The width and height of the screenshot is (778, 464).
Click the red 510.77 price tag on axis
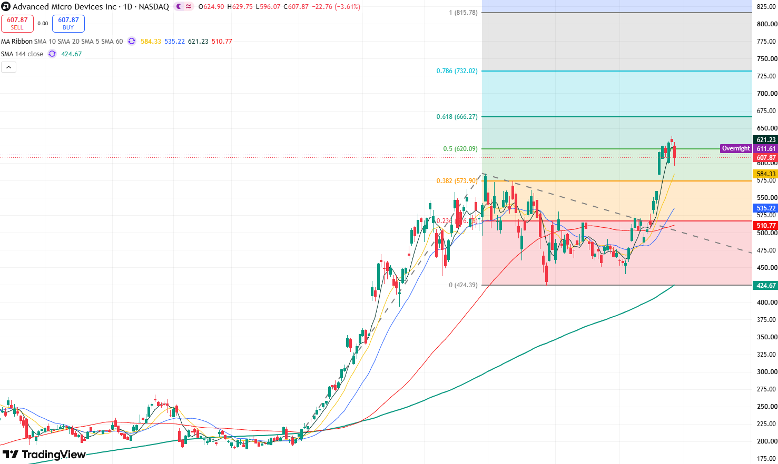tap(766, 226)
